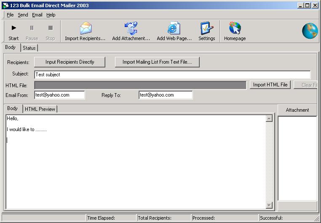Image resolution: width=321 pixels, height=223 pixels.
Task: Open the File menu
Action: 10,15
